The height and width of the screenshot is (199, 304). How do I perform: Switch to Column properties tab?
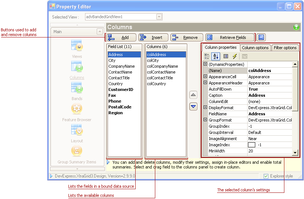tap(221, 48)
